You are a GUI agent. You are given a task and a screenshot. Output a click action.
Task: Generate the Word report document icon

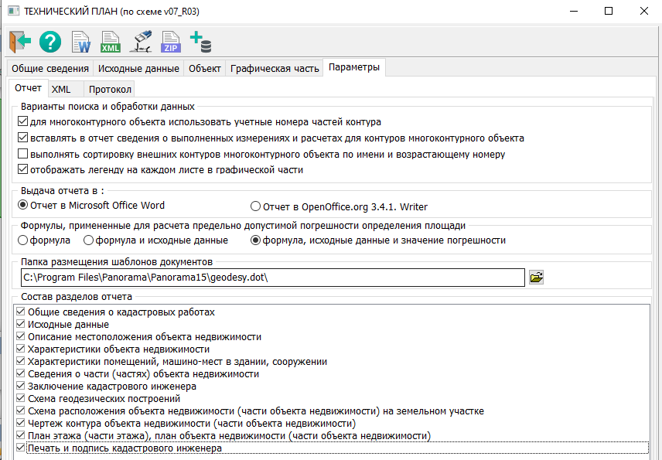pyautogui.click(x=80, y=42)
